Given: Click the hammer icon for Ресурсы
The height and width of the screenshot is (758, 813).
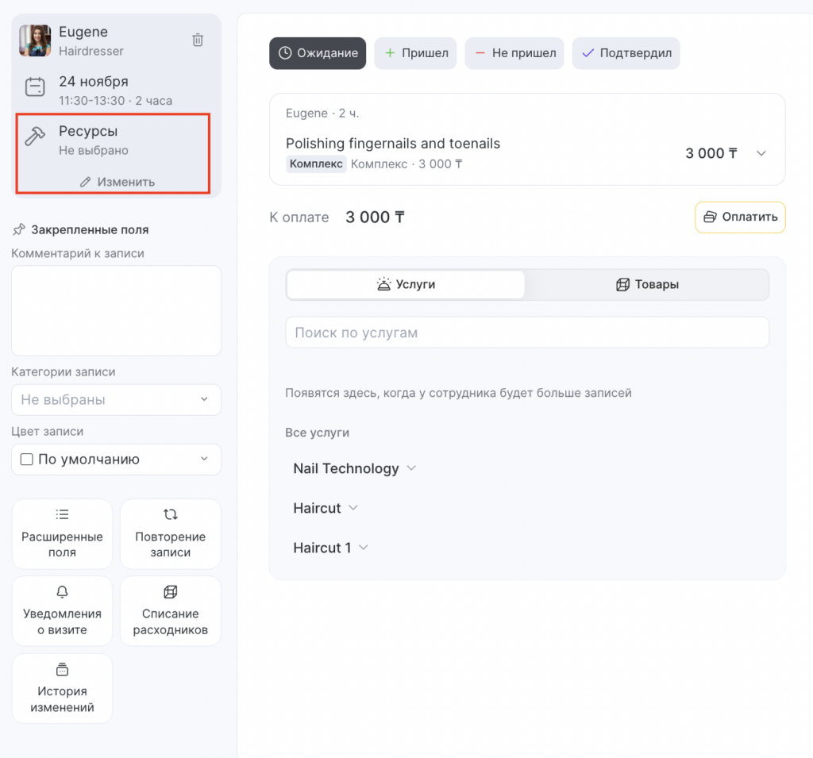Looking at the screenshot, I should [x=35, y=137].
